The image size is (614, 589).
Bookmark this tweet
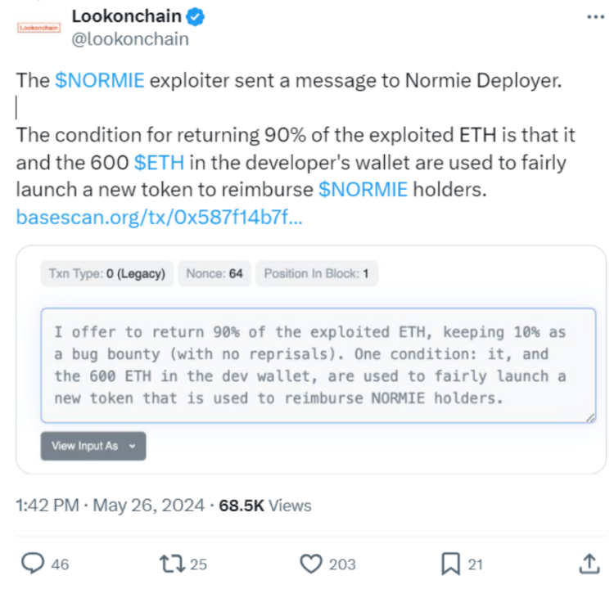pos(450,563)
